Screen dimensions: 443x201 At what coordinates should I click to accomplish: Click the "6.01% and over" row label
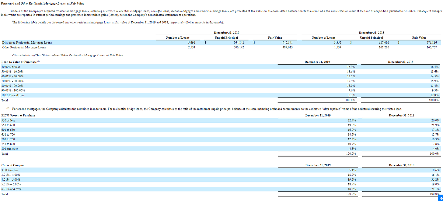[11, 189]
